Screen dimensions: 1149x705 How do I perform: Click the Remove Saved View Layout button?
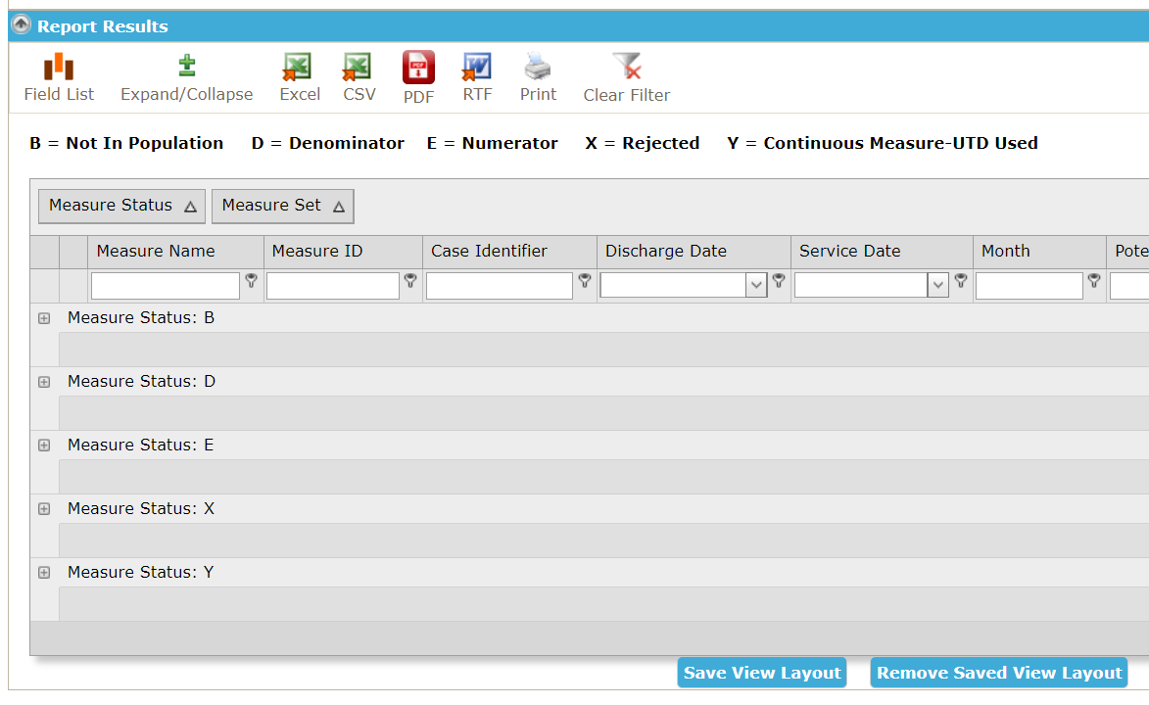click(x=999, y=673)
